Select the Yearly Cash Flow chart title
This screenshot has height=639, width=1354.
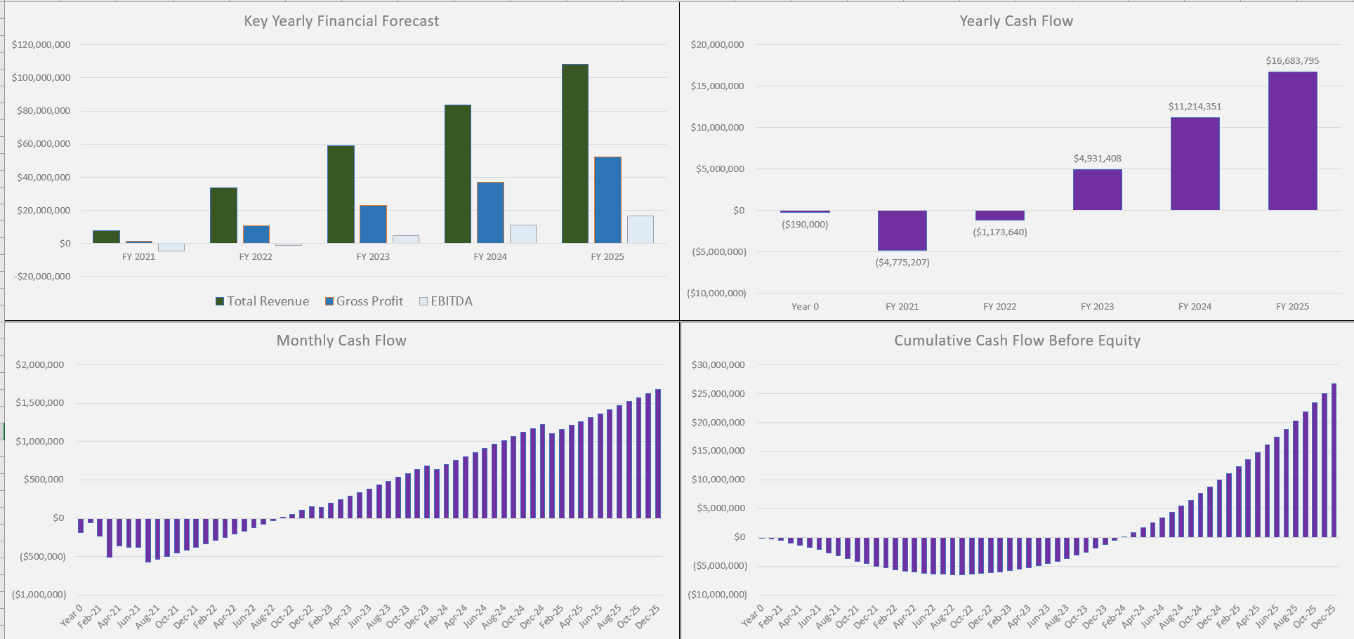coord(1015,21)
